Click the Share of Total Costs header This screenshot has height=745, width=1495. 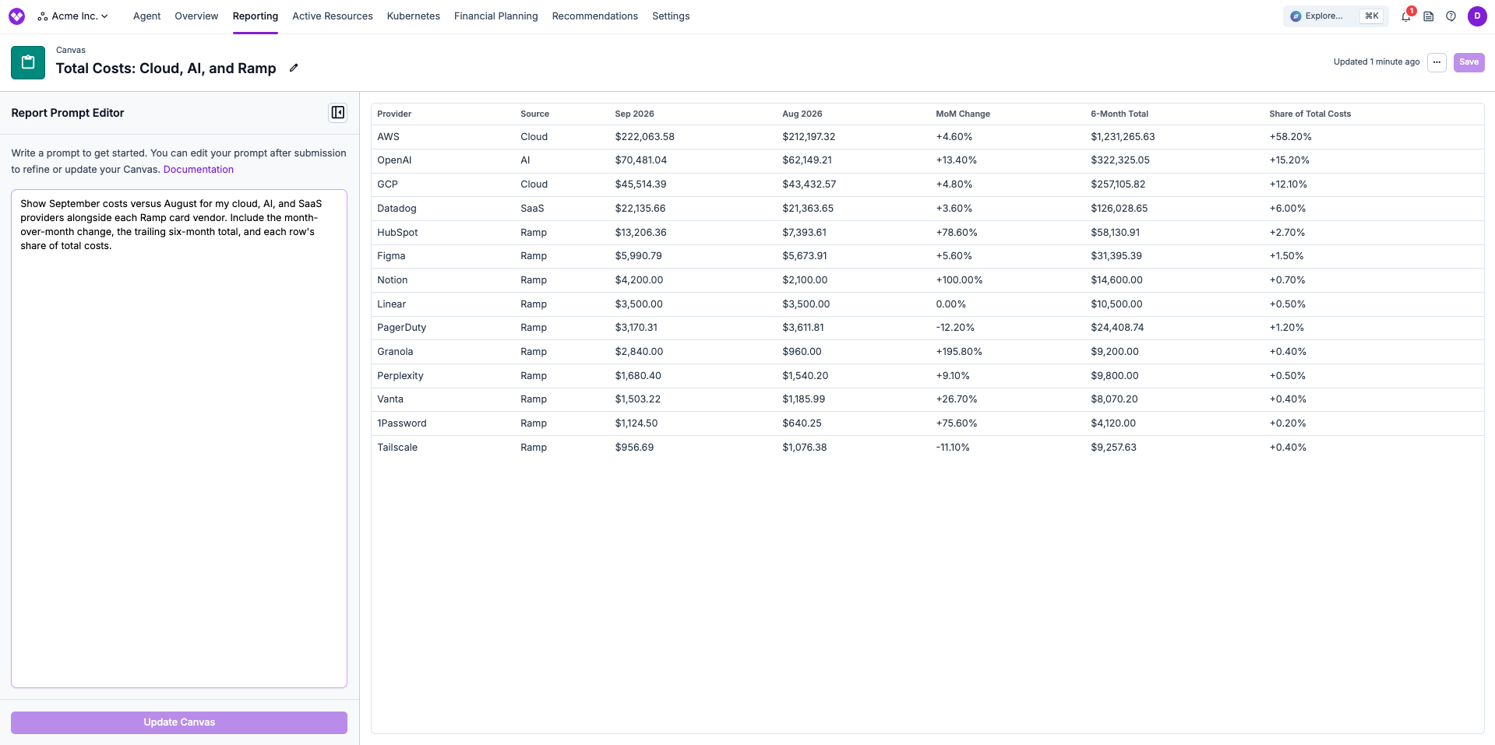point(1310,114)
